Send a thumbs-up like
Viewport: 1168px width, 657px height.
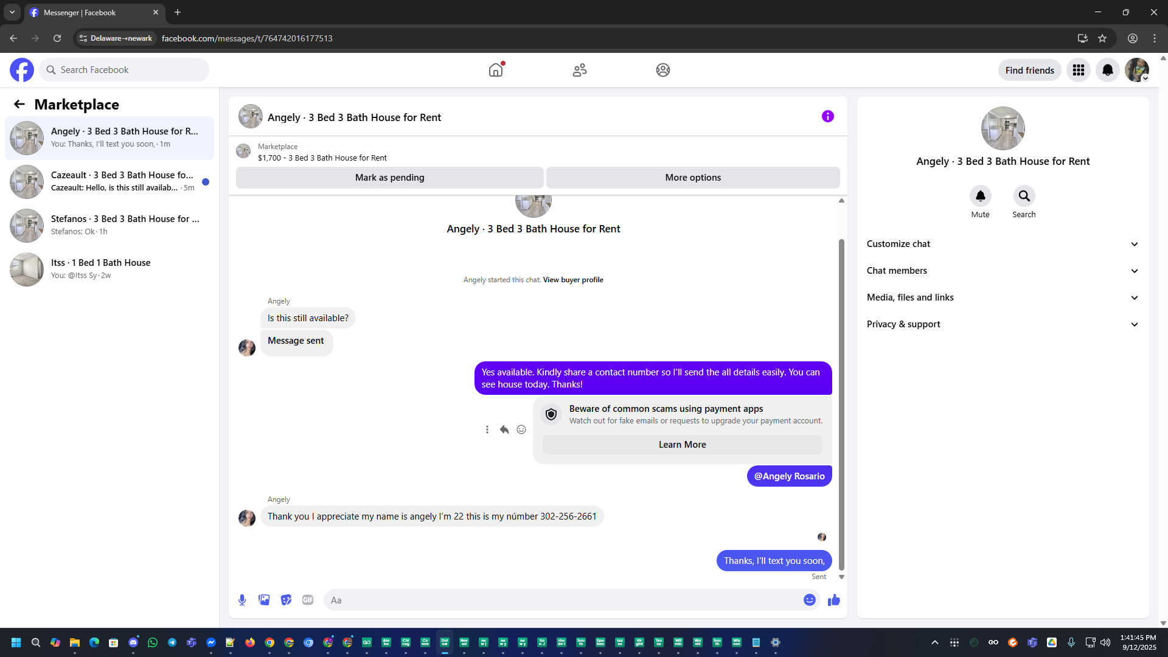833,600
